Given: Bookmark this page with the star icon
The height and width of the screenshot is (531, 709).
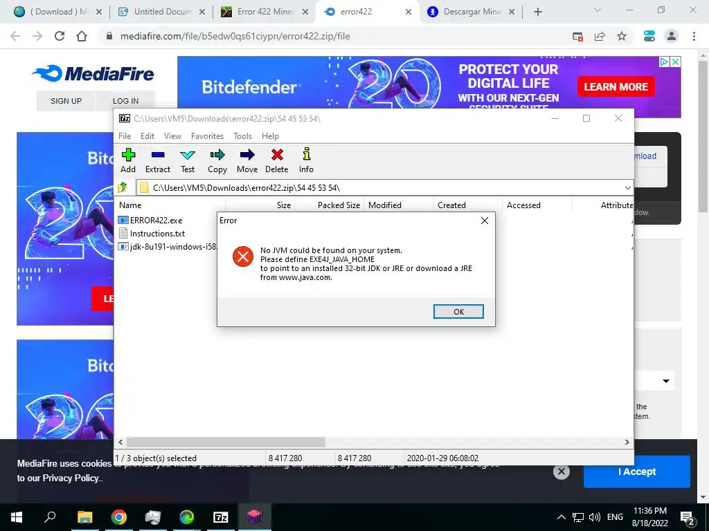Looking at the screenshot, I should [x=622, y=36].
